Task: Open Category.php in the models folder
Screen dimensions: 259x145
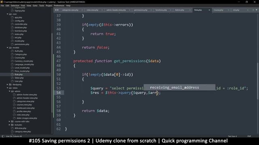Action: tap(21, 54)
